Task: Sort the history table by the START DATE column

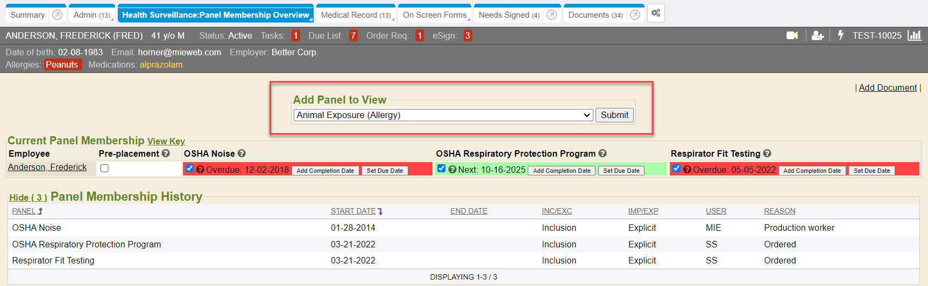Action: click(x=353, y=211)
